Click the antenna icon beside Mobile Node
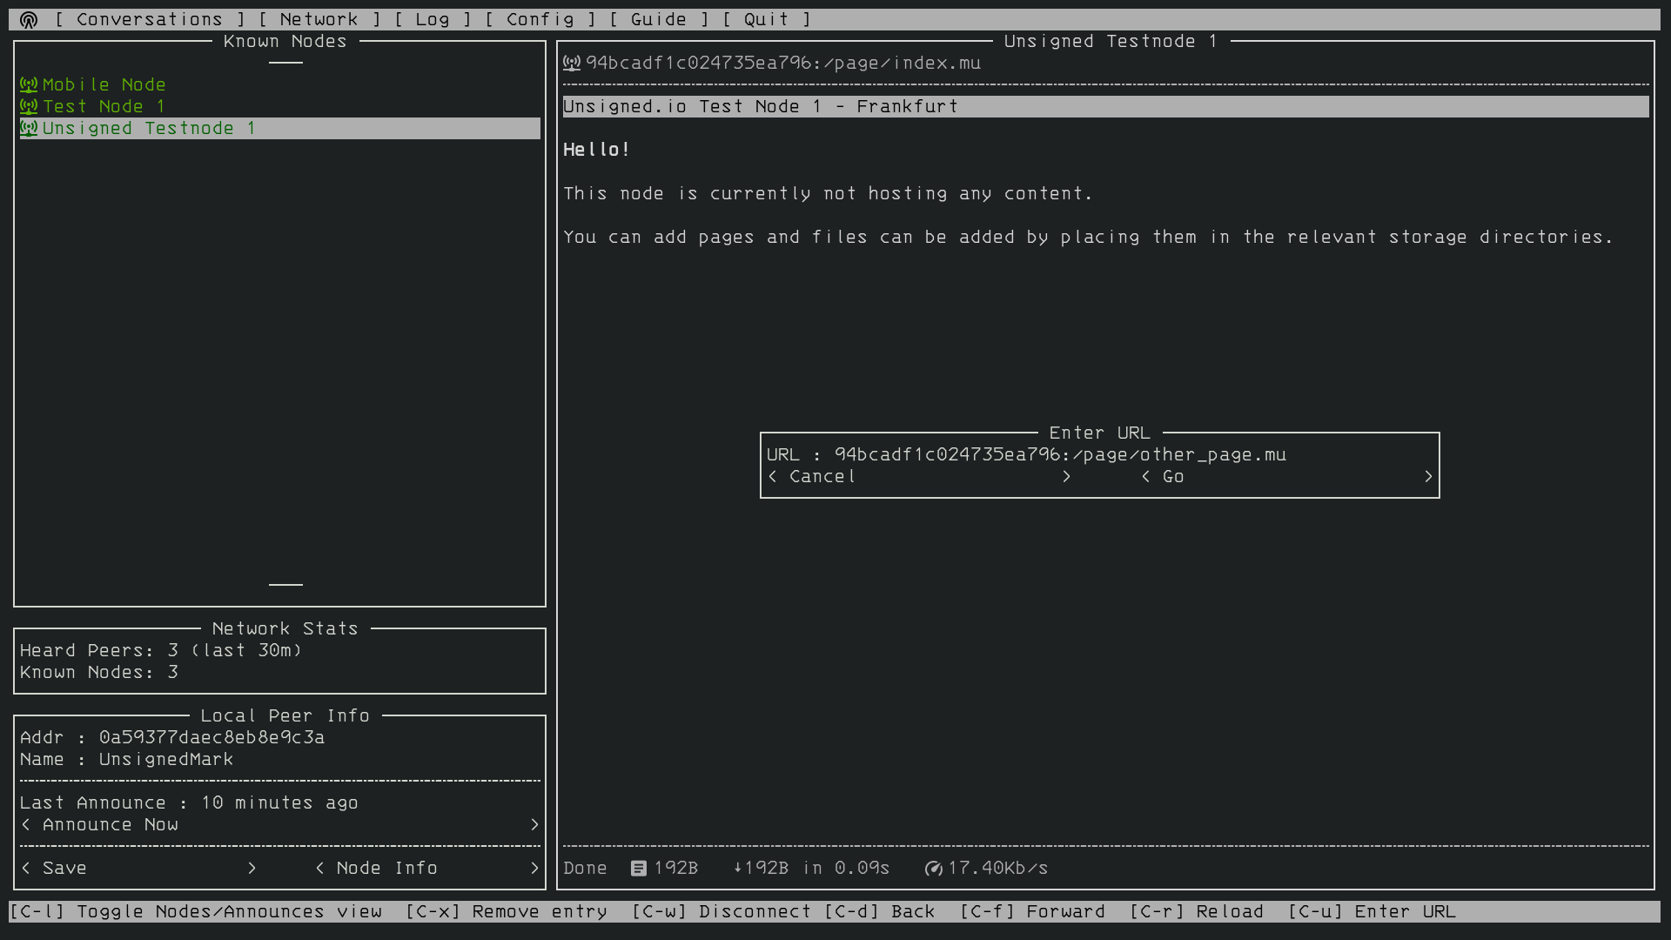Screen dimensions: 1671x940 tap(27, 84)
